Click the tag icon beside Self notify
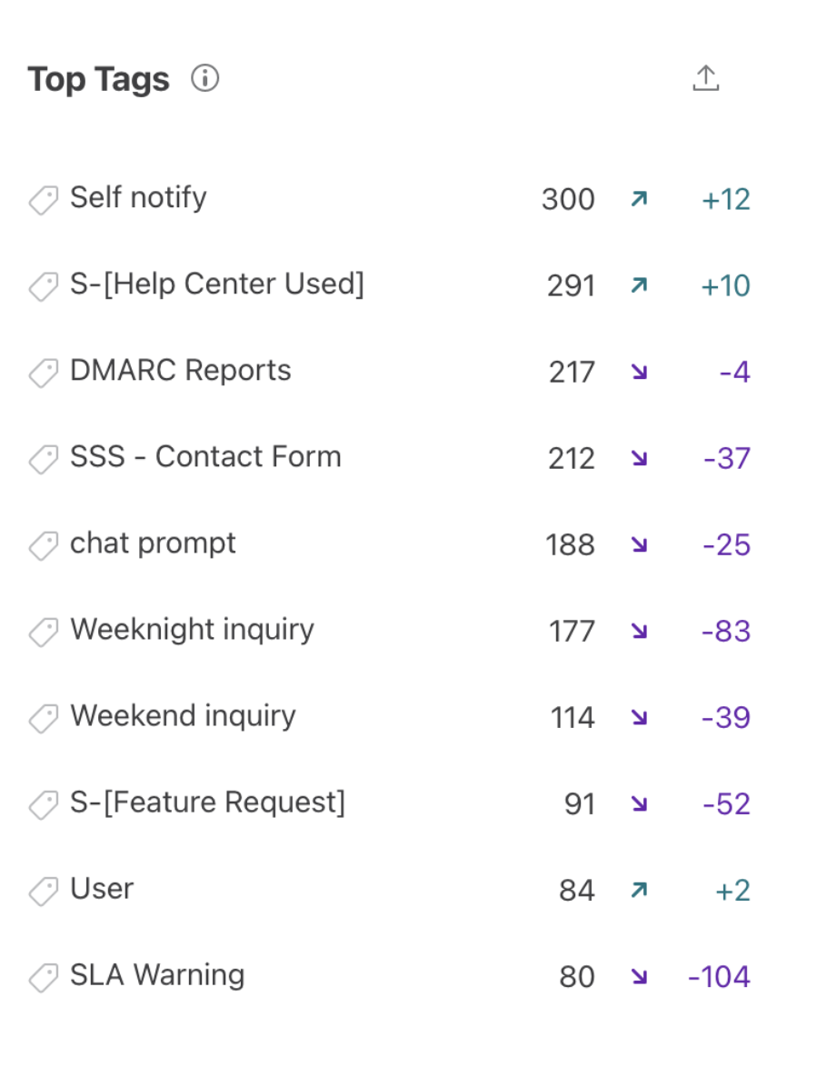827x1067 pixels. point(44,200)
